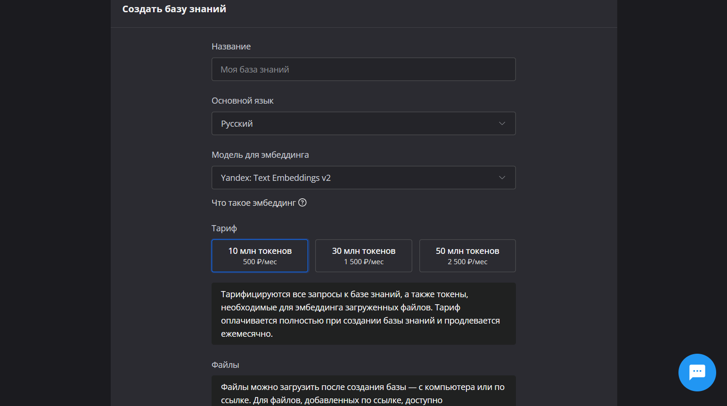
Task: Click the "Файлы" section label
Action: (225, 365)
